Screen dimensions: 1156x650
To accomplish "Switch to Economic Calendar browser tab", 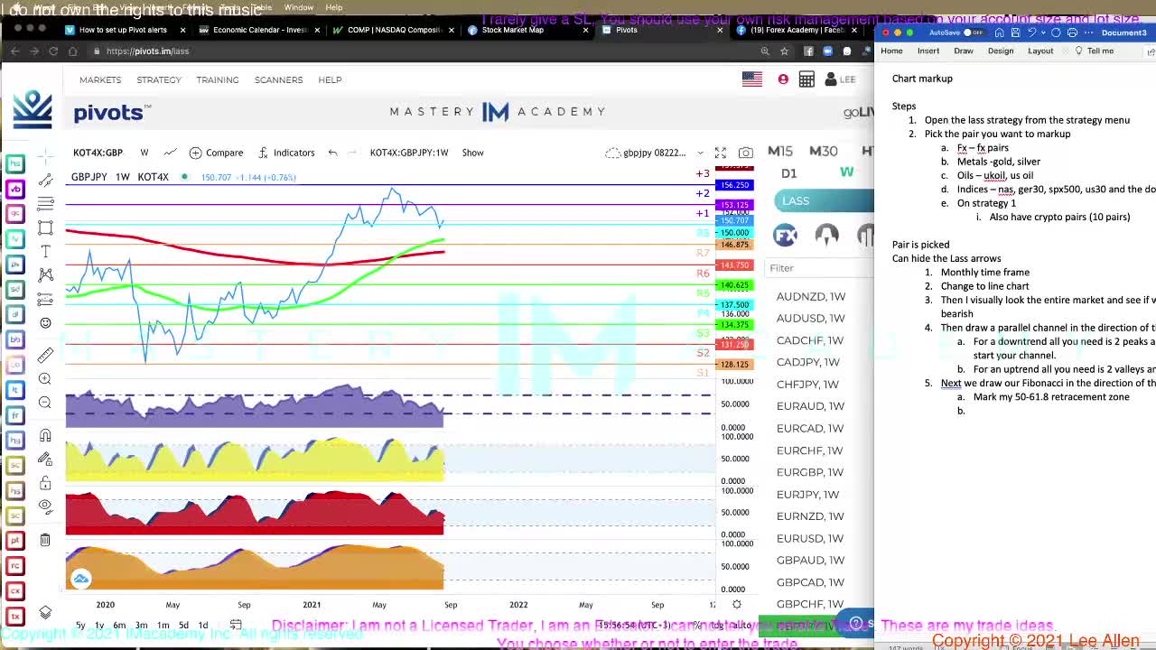I will coord(260,30).
